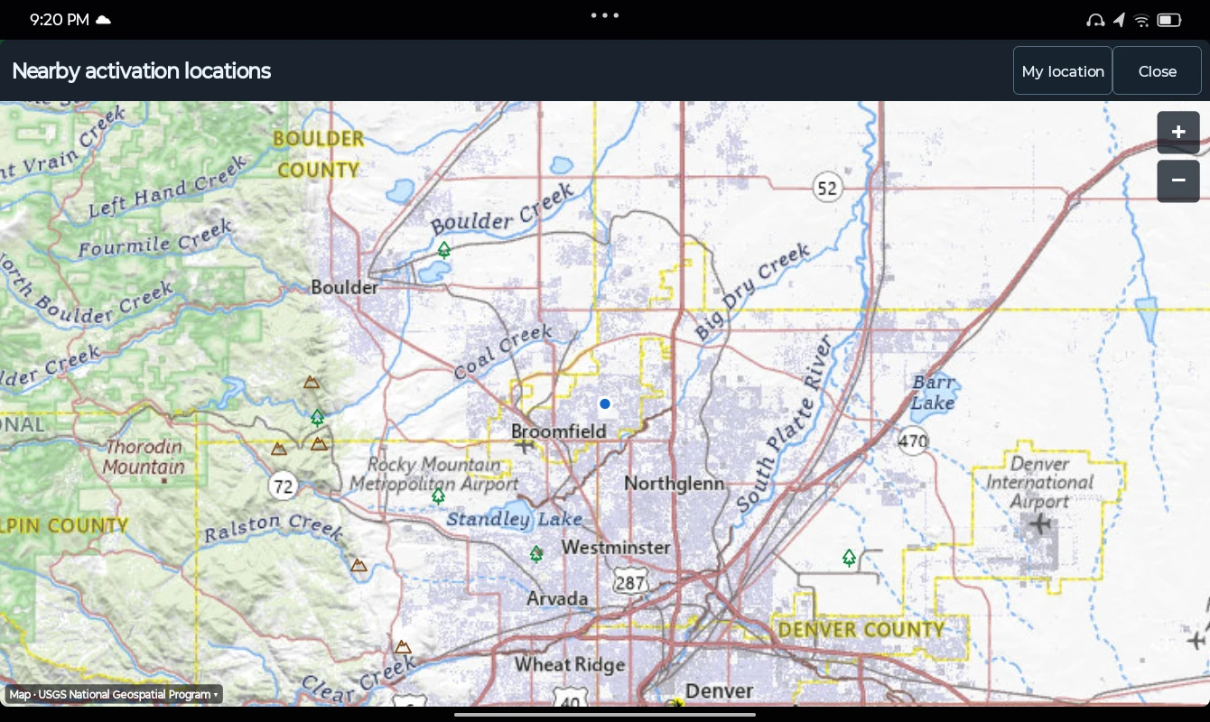This screenshot has width=1210, height=722.
Task: Select tree marker between summit markers southwest of Boulder
Action: [x=317, y=418]
